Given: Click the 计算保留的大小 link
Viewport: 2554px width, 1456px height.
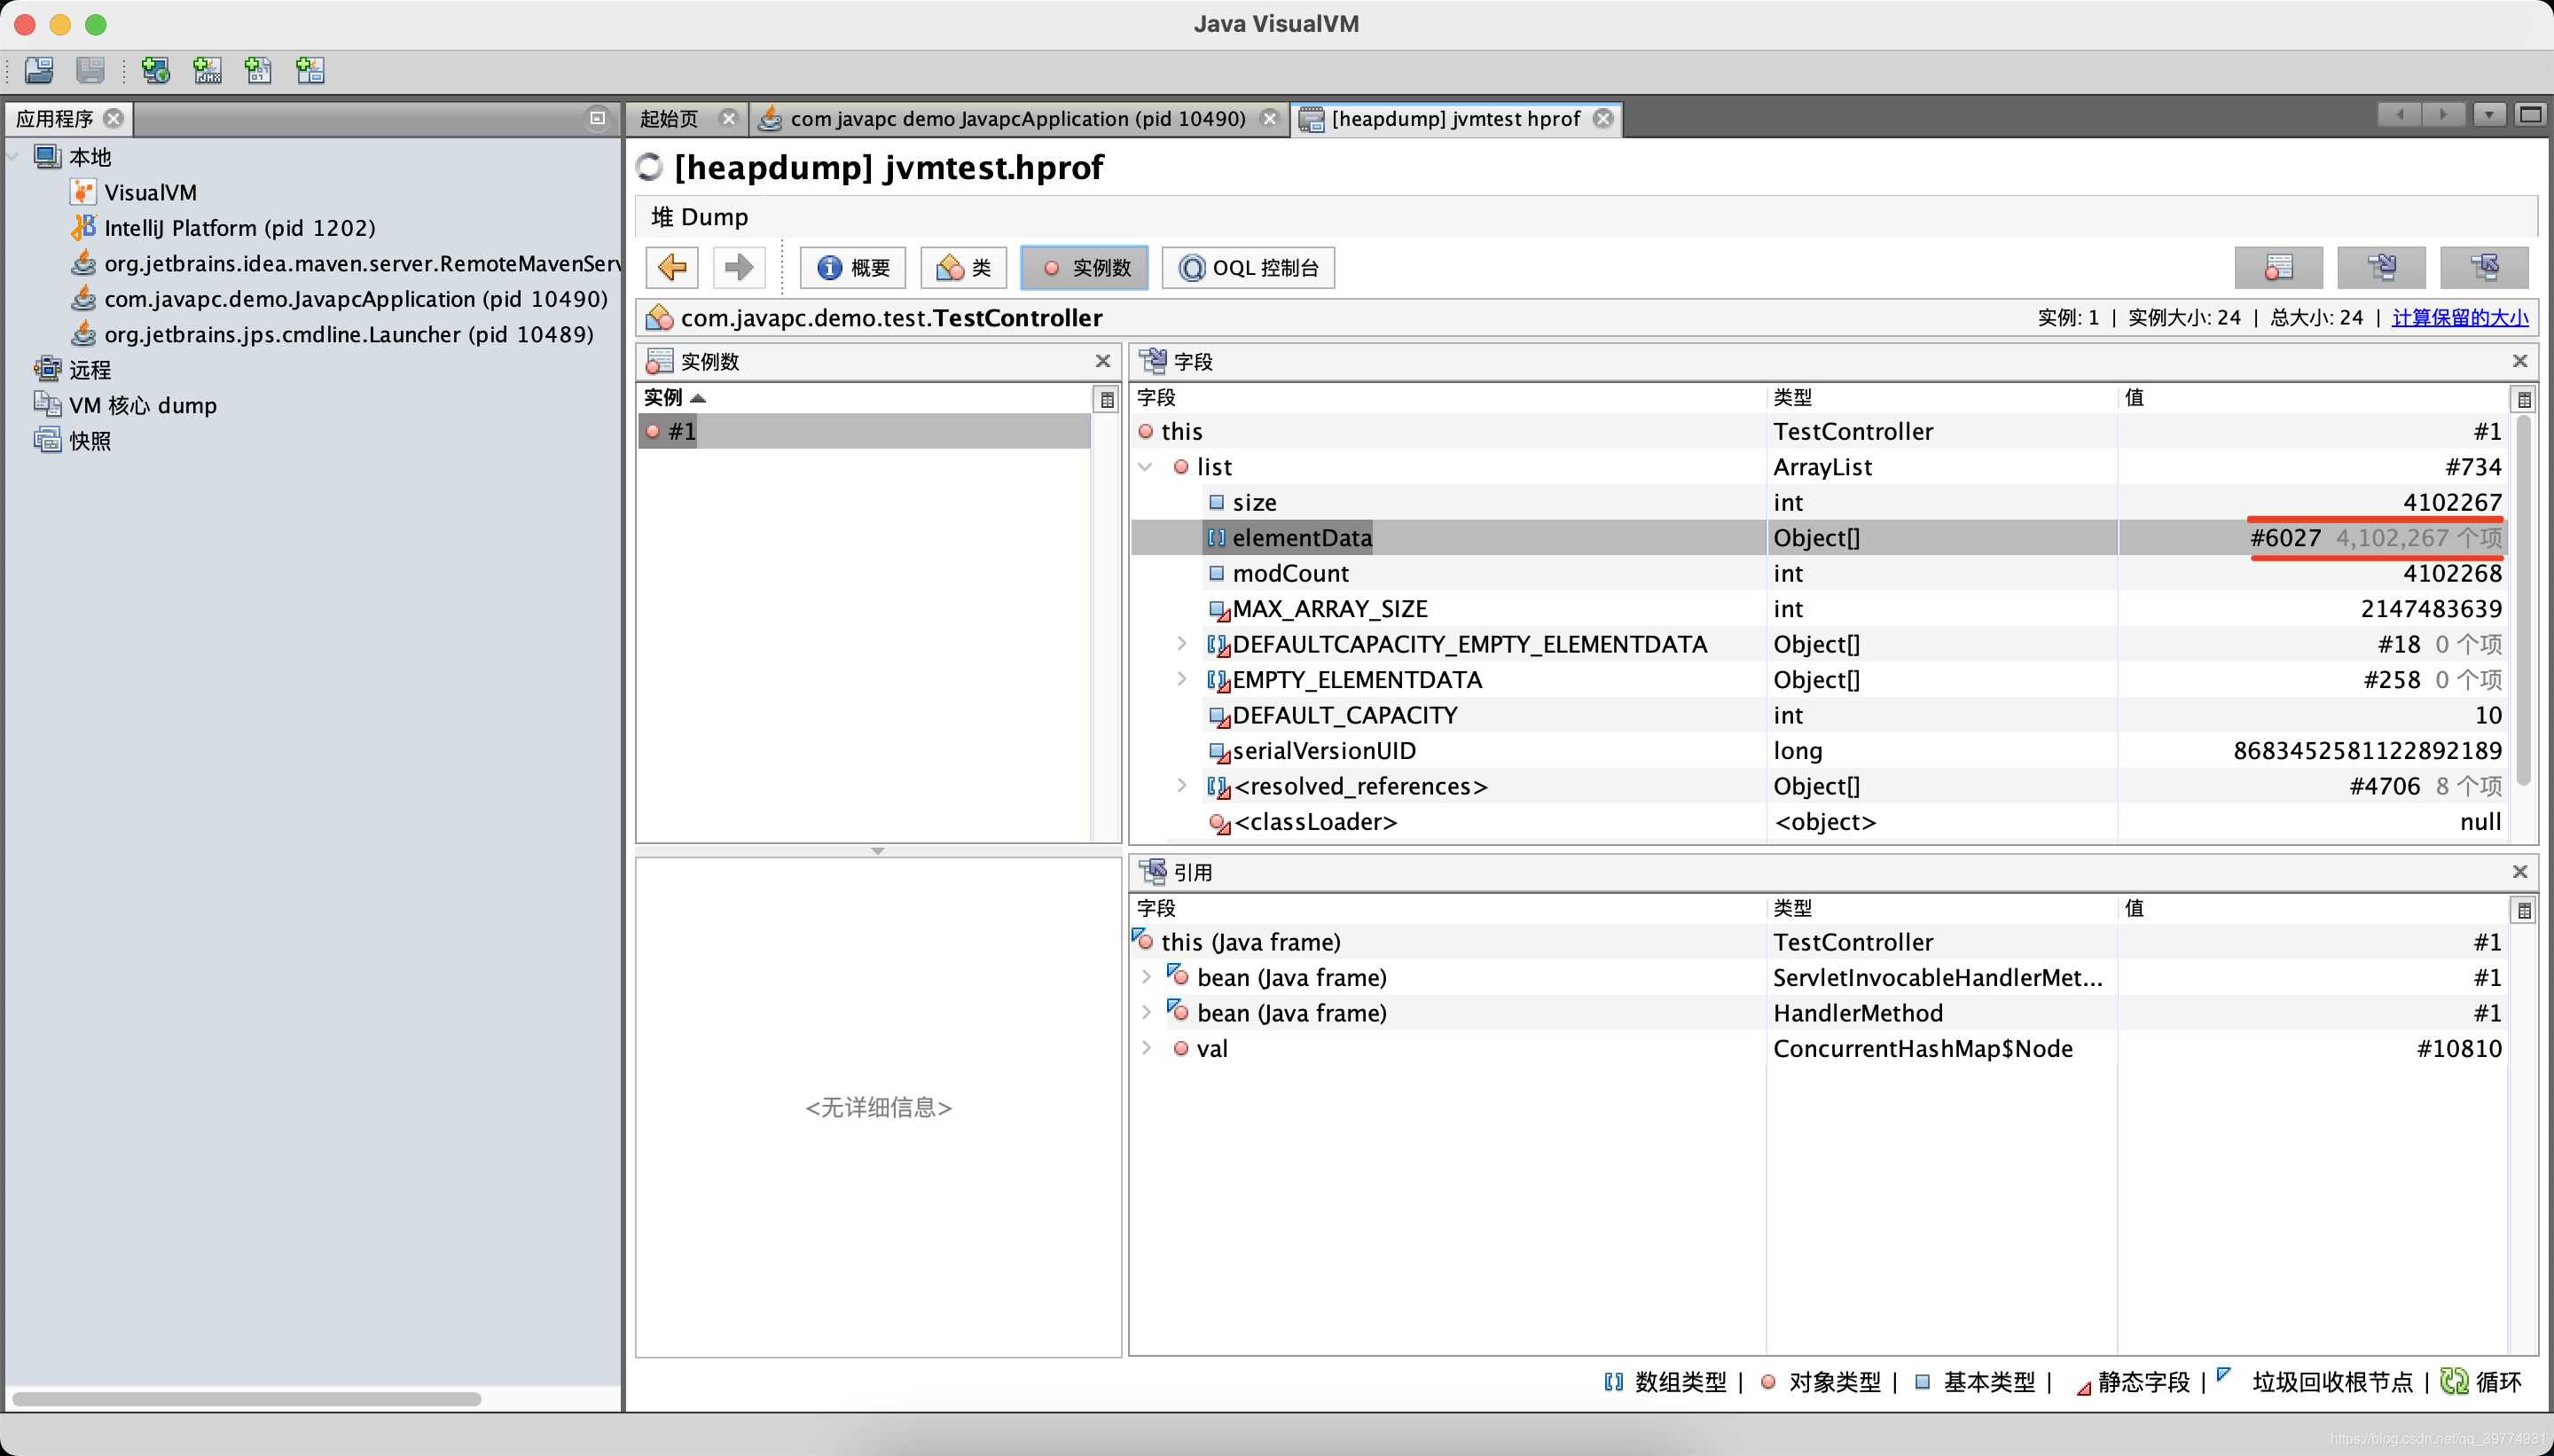Looking at the screenshot, I should (2459, 318).
